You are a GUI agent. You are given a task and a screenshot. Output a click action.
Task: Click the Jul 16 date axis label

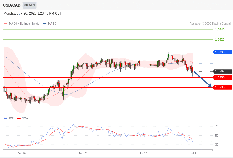coord(22,153)
